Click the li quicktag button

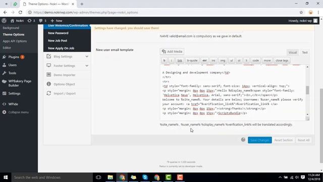[246, 61]
